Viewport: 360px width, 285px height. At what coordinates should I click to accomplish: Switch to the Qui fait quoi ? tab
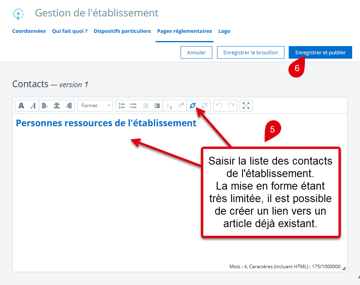point(70,31)
